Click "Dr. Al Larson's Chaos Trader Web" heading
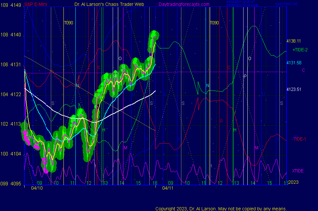Screen dimensions: 318x211 109,4
